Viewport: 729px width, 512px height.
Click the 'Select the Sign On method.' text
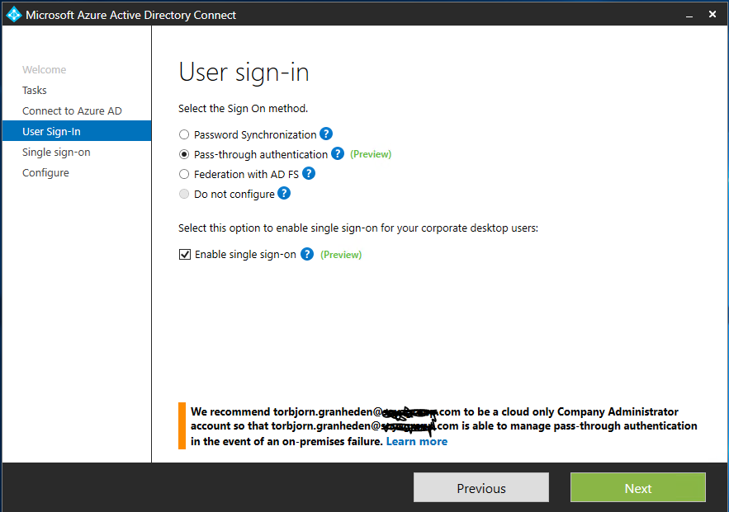coord(244,108)
